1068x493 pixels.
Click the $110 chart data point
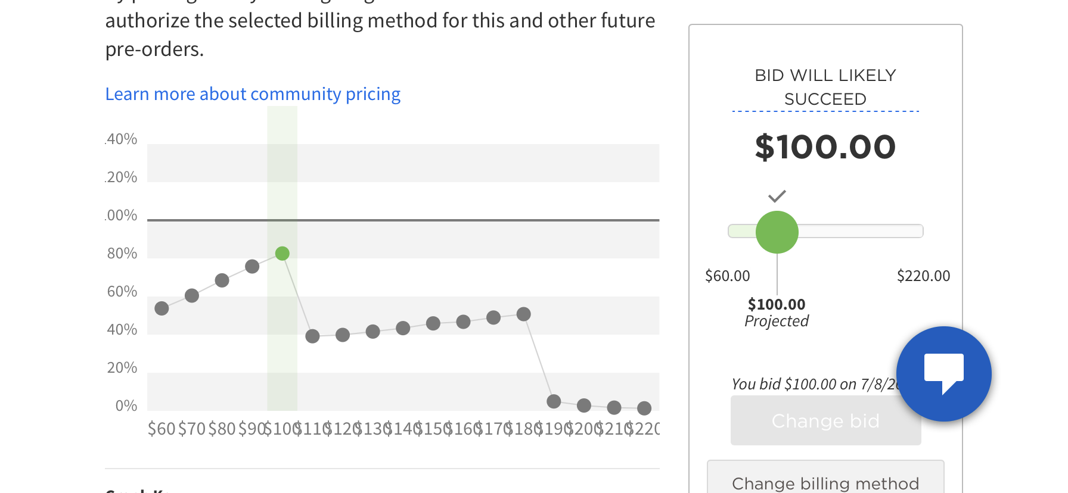(x=312, y=336)
